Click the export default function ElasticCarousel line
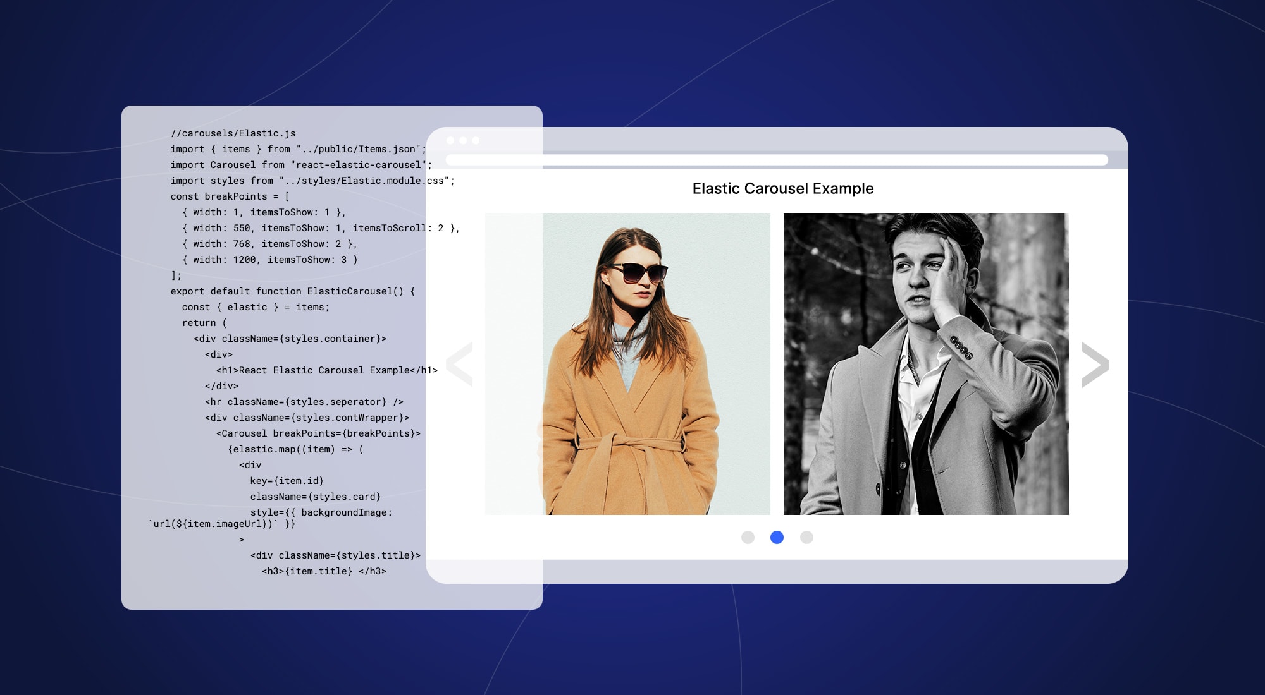 pyautogui.click(x=292, y=291)
